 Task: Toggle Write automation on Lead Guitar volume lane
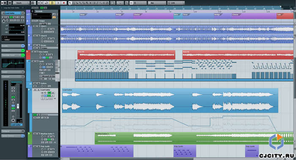38,115
